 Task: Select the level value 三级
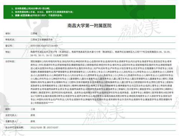coord(33,109)
